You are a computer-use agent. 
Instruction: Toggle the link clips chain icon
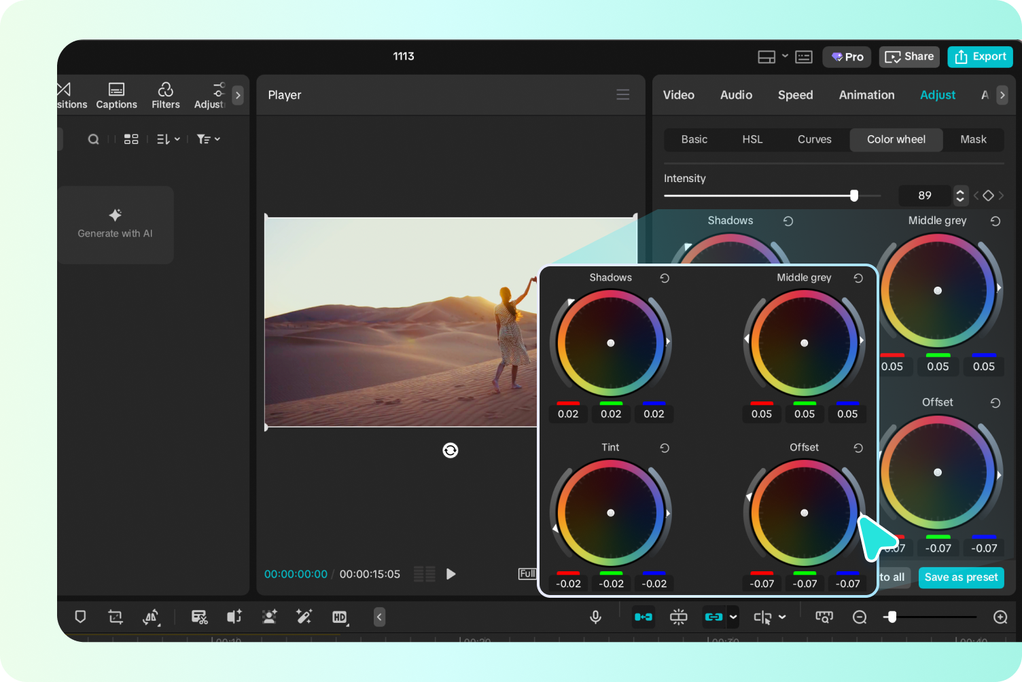[716, 617]
